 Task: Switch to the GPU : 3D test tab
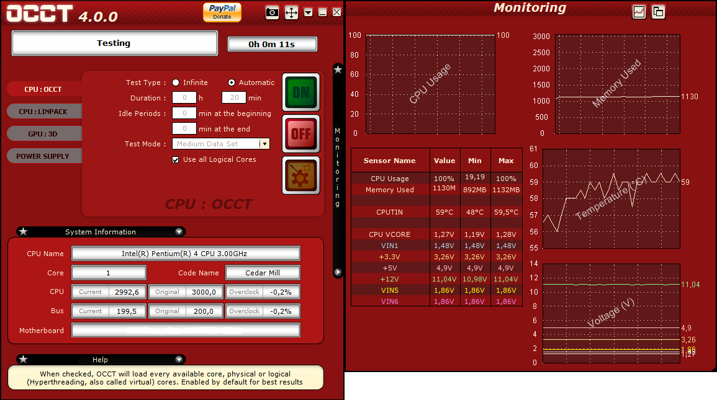pos(43,133)
